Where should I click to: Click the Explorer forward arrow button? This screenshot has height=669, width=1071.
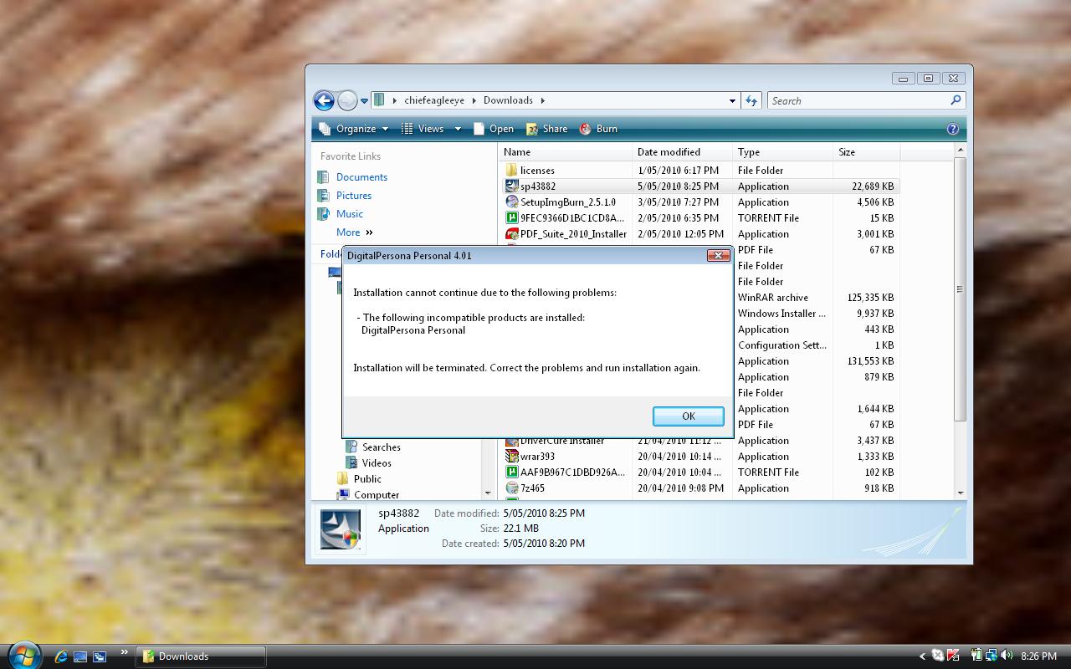tap(347, 100)
